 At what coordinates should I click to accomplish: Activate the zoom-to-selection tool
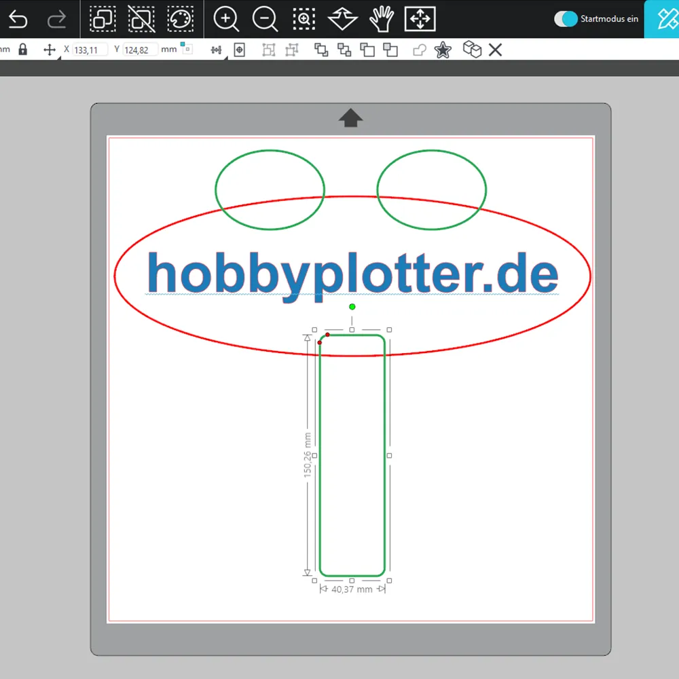(x=304, y=19)
